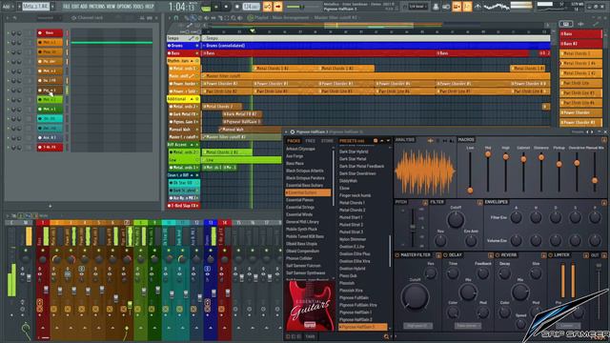Click the Master Filter Cutoff knob
This screenshot has height=343, width=610.
click(x=415, y=296)
